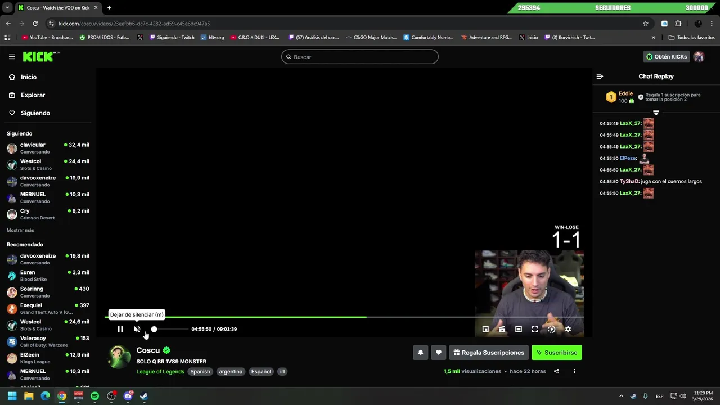Show hidden bookmarks overflow chevron
The height and width of the screenshot is (405, 720).
[653, 38]
